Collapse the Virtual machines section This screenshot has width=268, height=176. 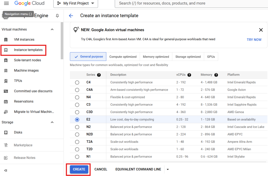point(52,30)
